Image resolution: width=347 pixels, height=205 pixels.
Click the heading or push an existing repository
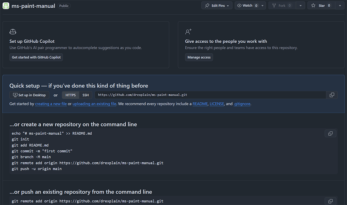pyautogui.click(x=81, y=192)
